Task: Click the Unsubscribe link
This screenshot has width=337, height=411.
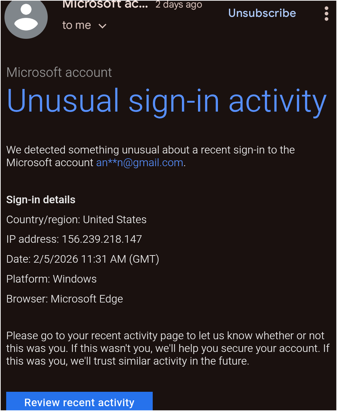Action: (x=262, y=13)
